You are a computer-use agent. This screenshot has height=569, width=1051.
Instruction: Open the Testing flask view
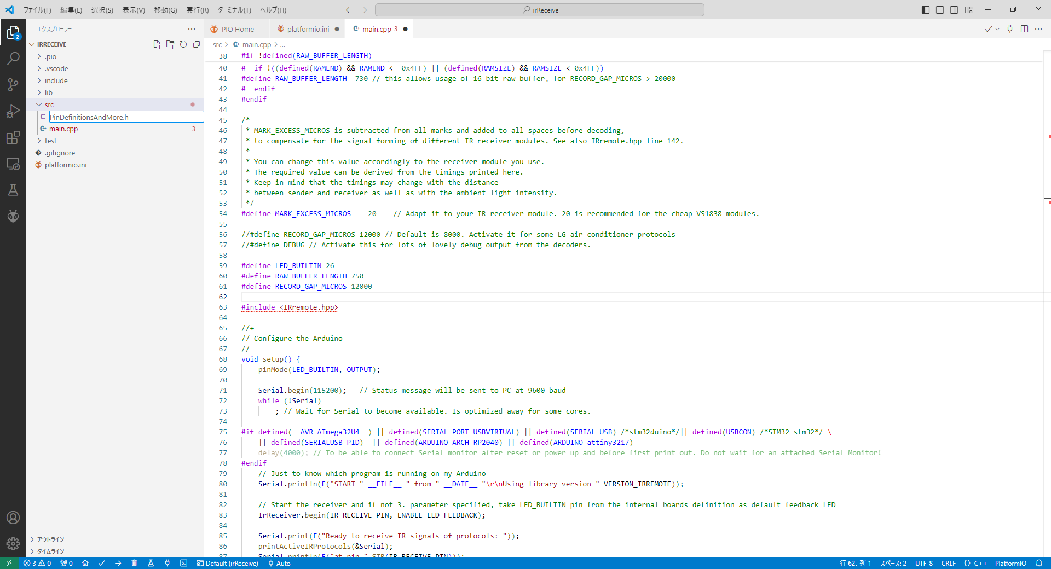coord(13,190)
